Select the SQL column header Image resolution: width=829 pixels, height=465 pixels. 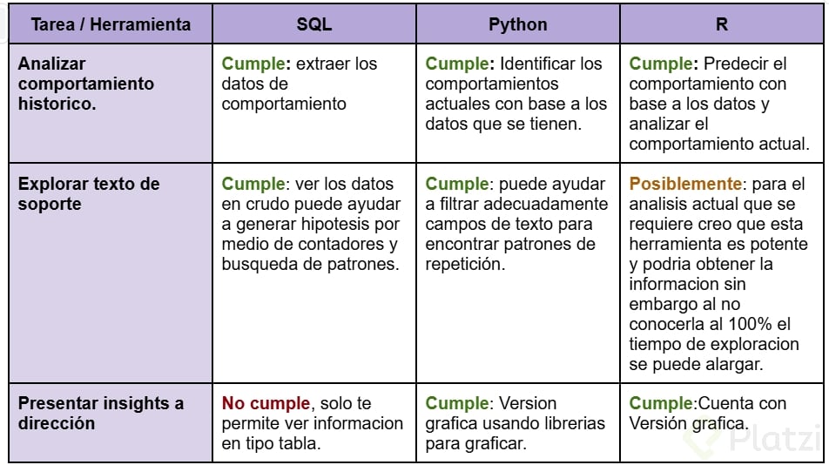pos(313,24)
